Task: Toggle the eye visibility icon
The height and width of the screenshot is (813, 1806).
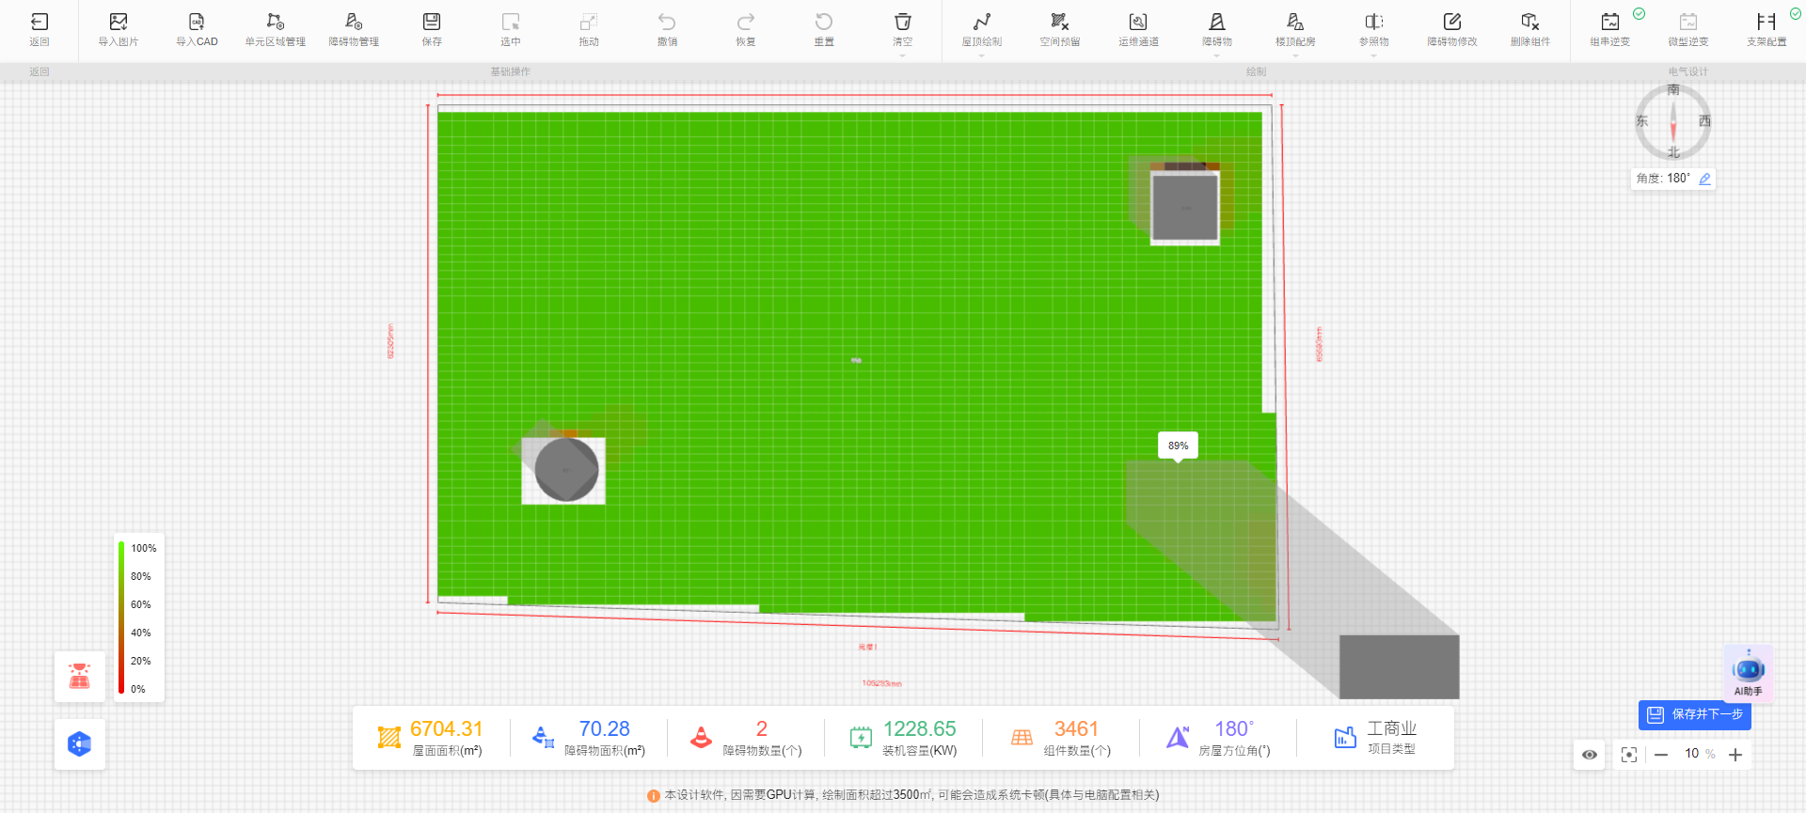Action: click(1590, 755)
